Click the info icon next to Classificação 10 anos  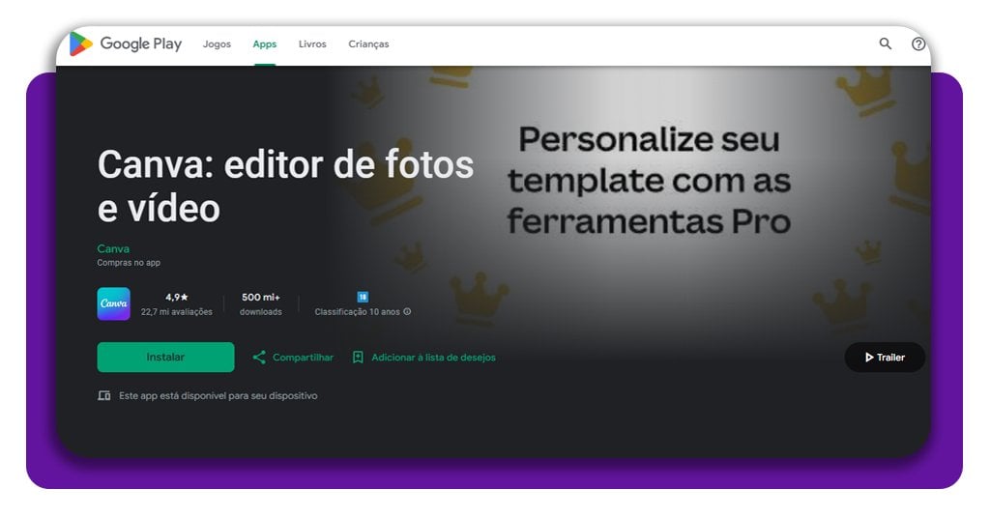click(407, 312)
